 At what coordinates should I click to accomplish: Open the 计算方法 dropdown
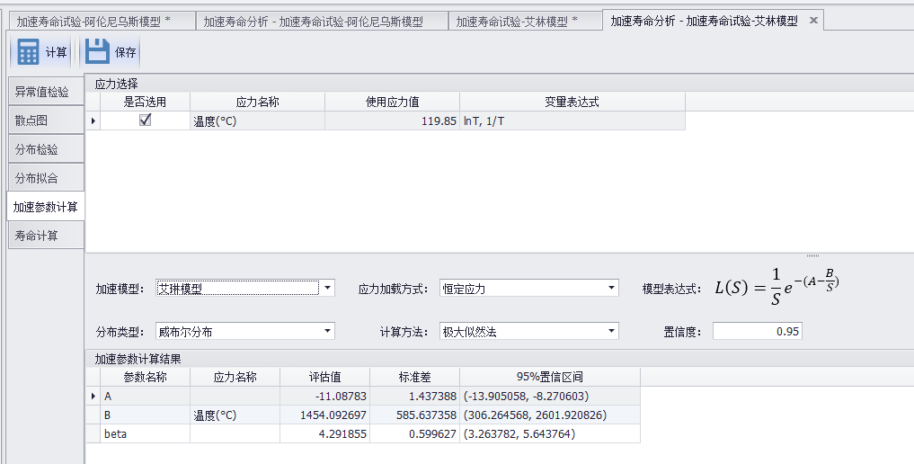pyautogui.click(x=611, y=332)
